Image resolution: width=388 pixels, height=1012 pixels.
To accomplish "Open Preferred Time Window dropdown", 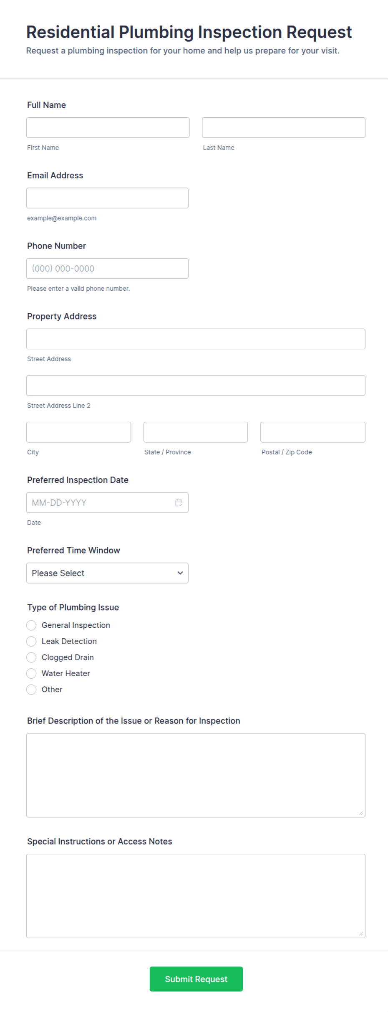I will click(x=107, y=573).
